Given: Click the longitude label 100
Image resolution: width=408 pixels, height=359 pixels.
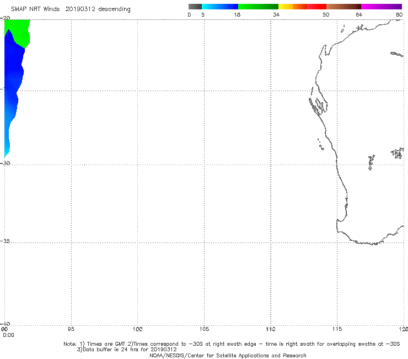Looking at the screenshot, I should click(x=137, y=329).
